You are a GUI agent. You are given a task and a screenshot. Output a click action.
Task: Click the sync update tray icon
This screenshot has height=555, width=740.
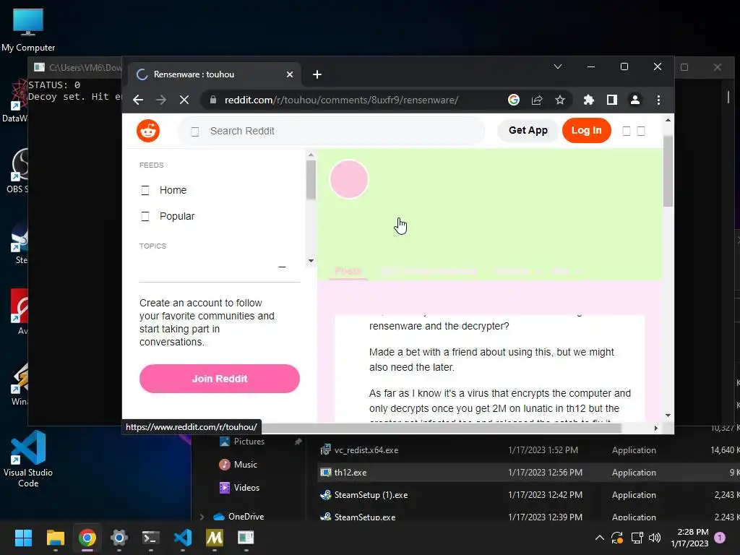pos(617,538)
